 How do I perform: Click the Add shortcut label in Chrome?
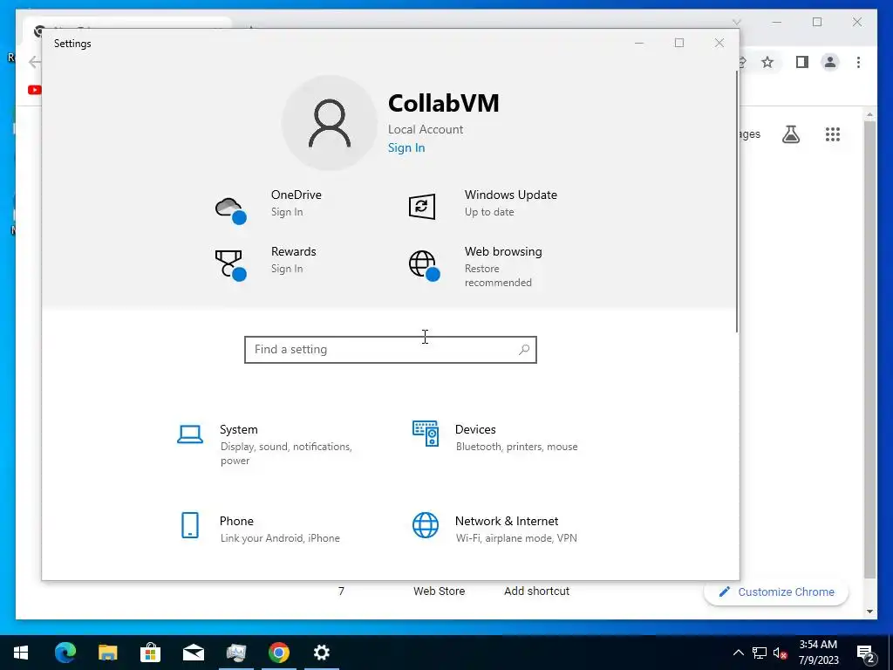pyautogui.click(x=536, y=591)
